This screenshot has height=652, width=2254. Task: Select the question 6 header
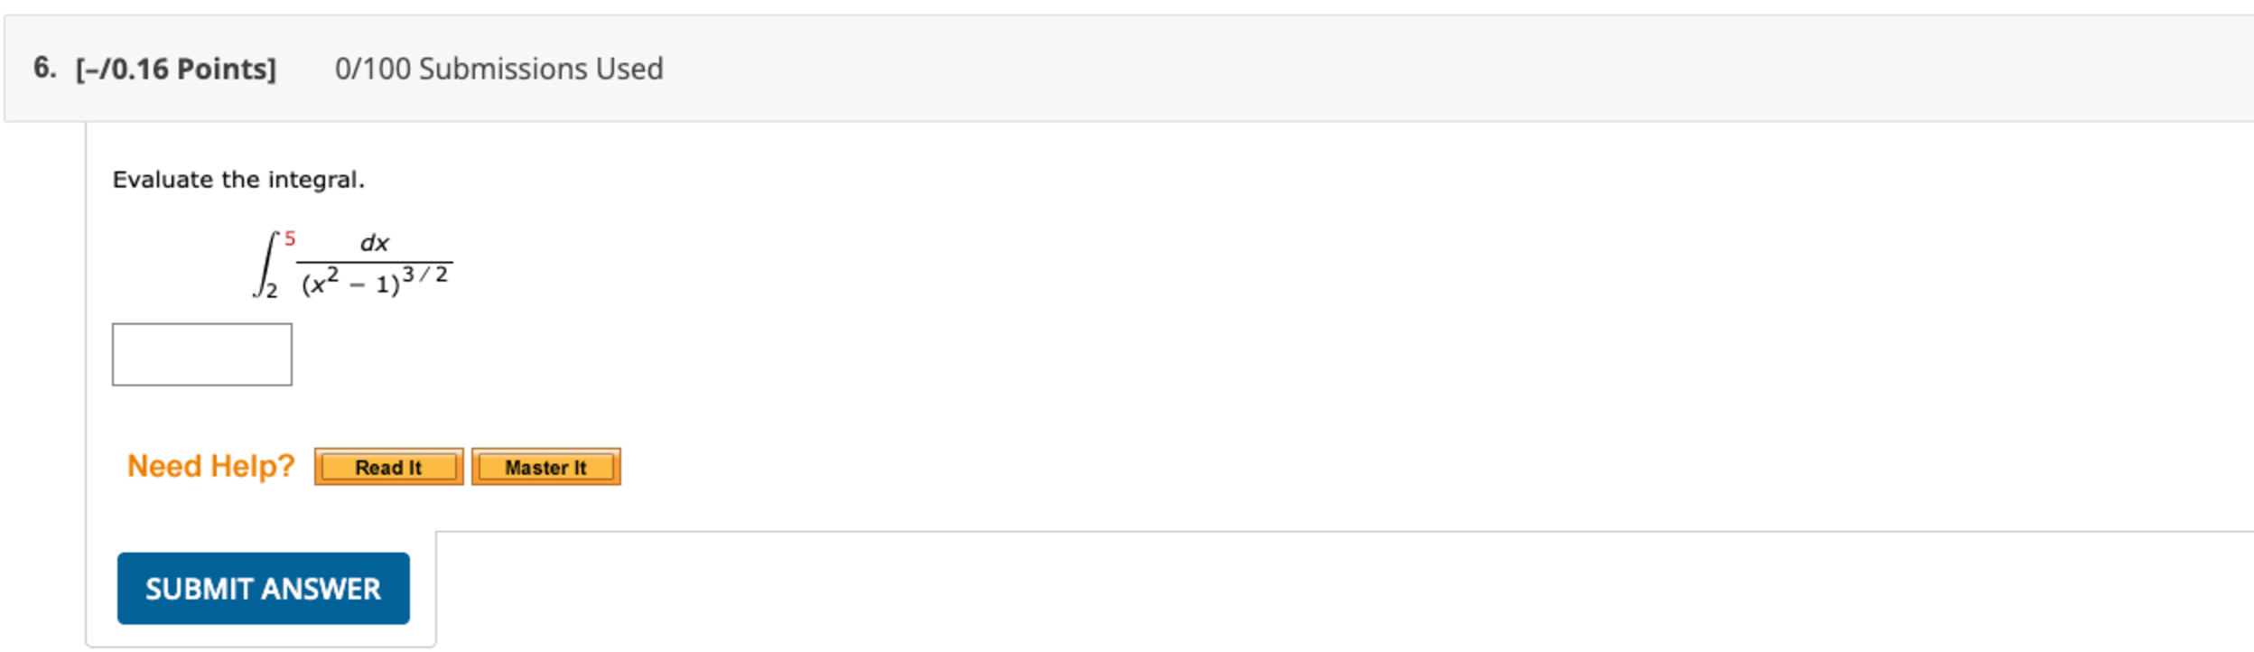coord(42,67)
